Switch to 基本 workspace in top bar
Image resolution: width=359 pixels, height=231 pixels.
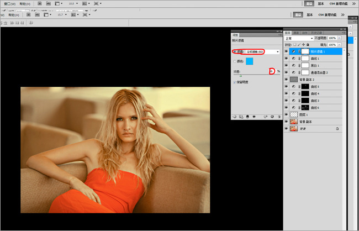pyautogui.click(x=321, y=4)
